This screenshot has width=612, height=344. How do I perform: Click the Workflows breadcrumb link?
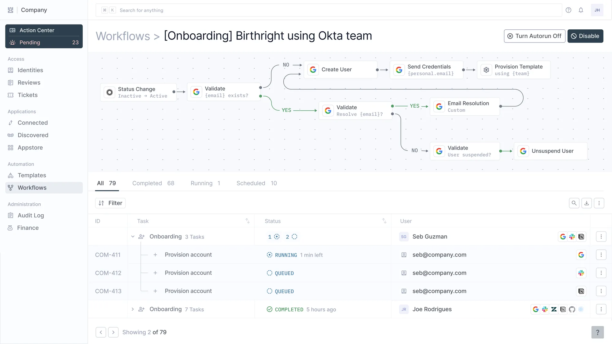123,36
